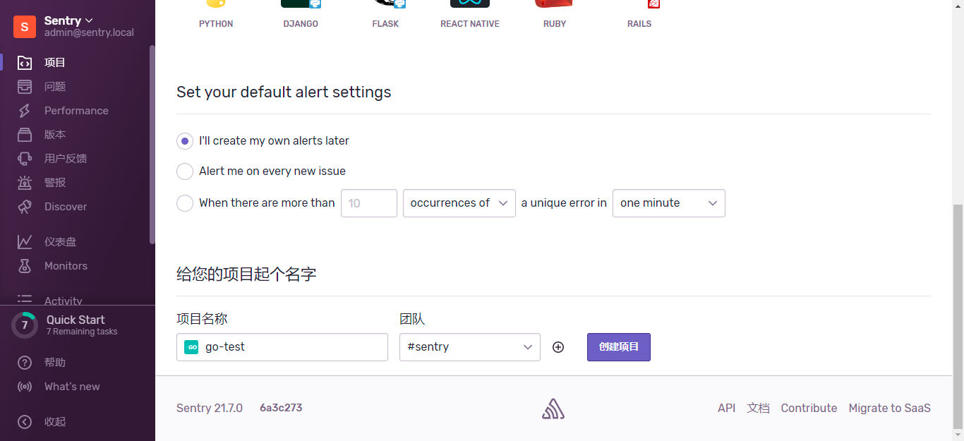
Task: Open the Sentry organization dropdown
Action: click(x=68, y=20)
